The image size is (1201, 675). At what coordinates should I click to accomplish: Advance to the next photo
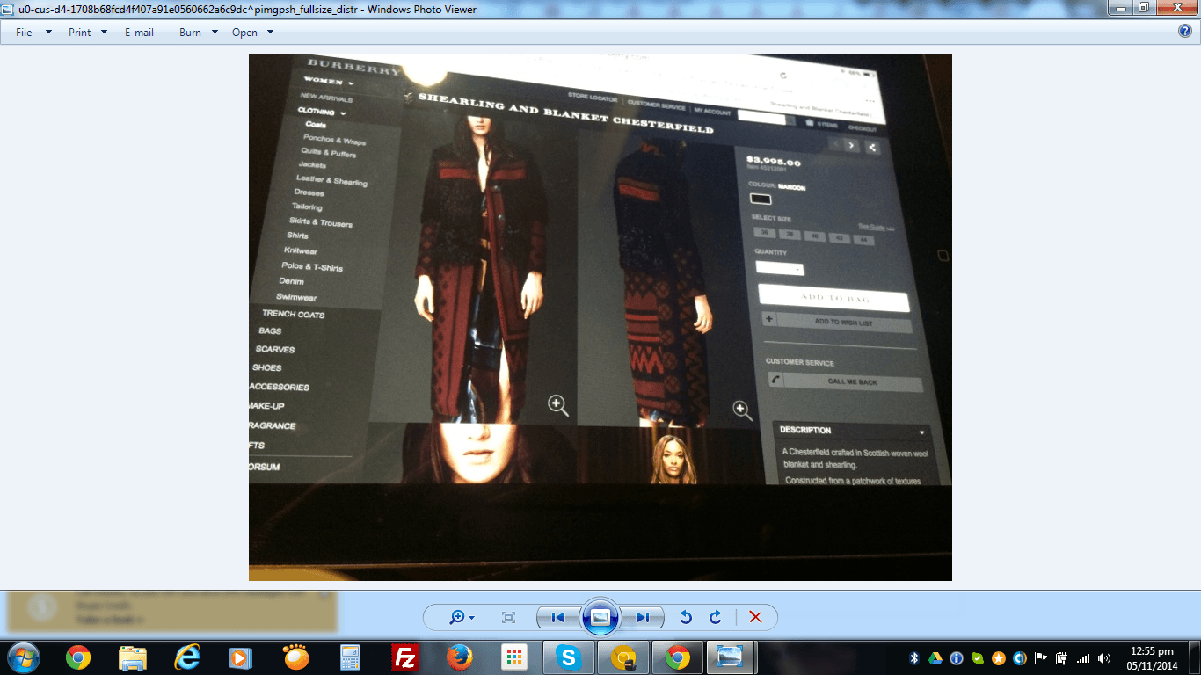click(x=643, y=618)
